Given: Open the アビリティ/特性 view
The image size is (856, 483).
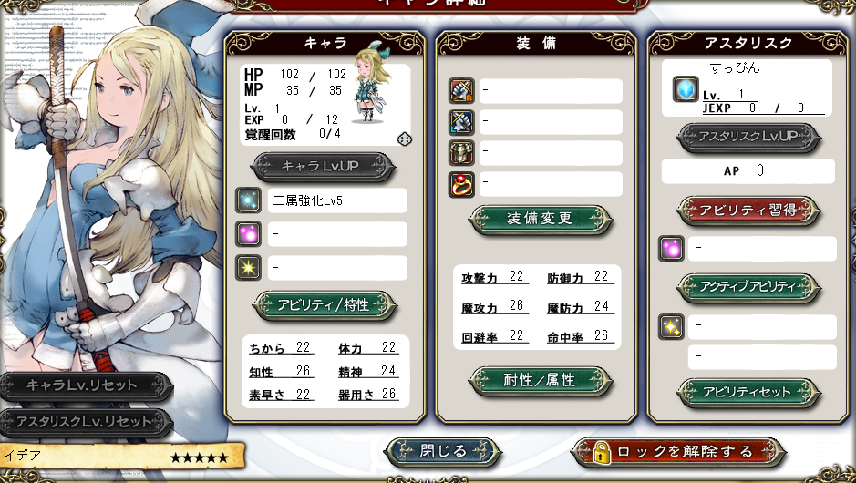Looking at the screenshot, I should click(x=324, y=305).
